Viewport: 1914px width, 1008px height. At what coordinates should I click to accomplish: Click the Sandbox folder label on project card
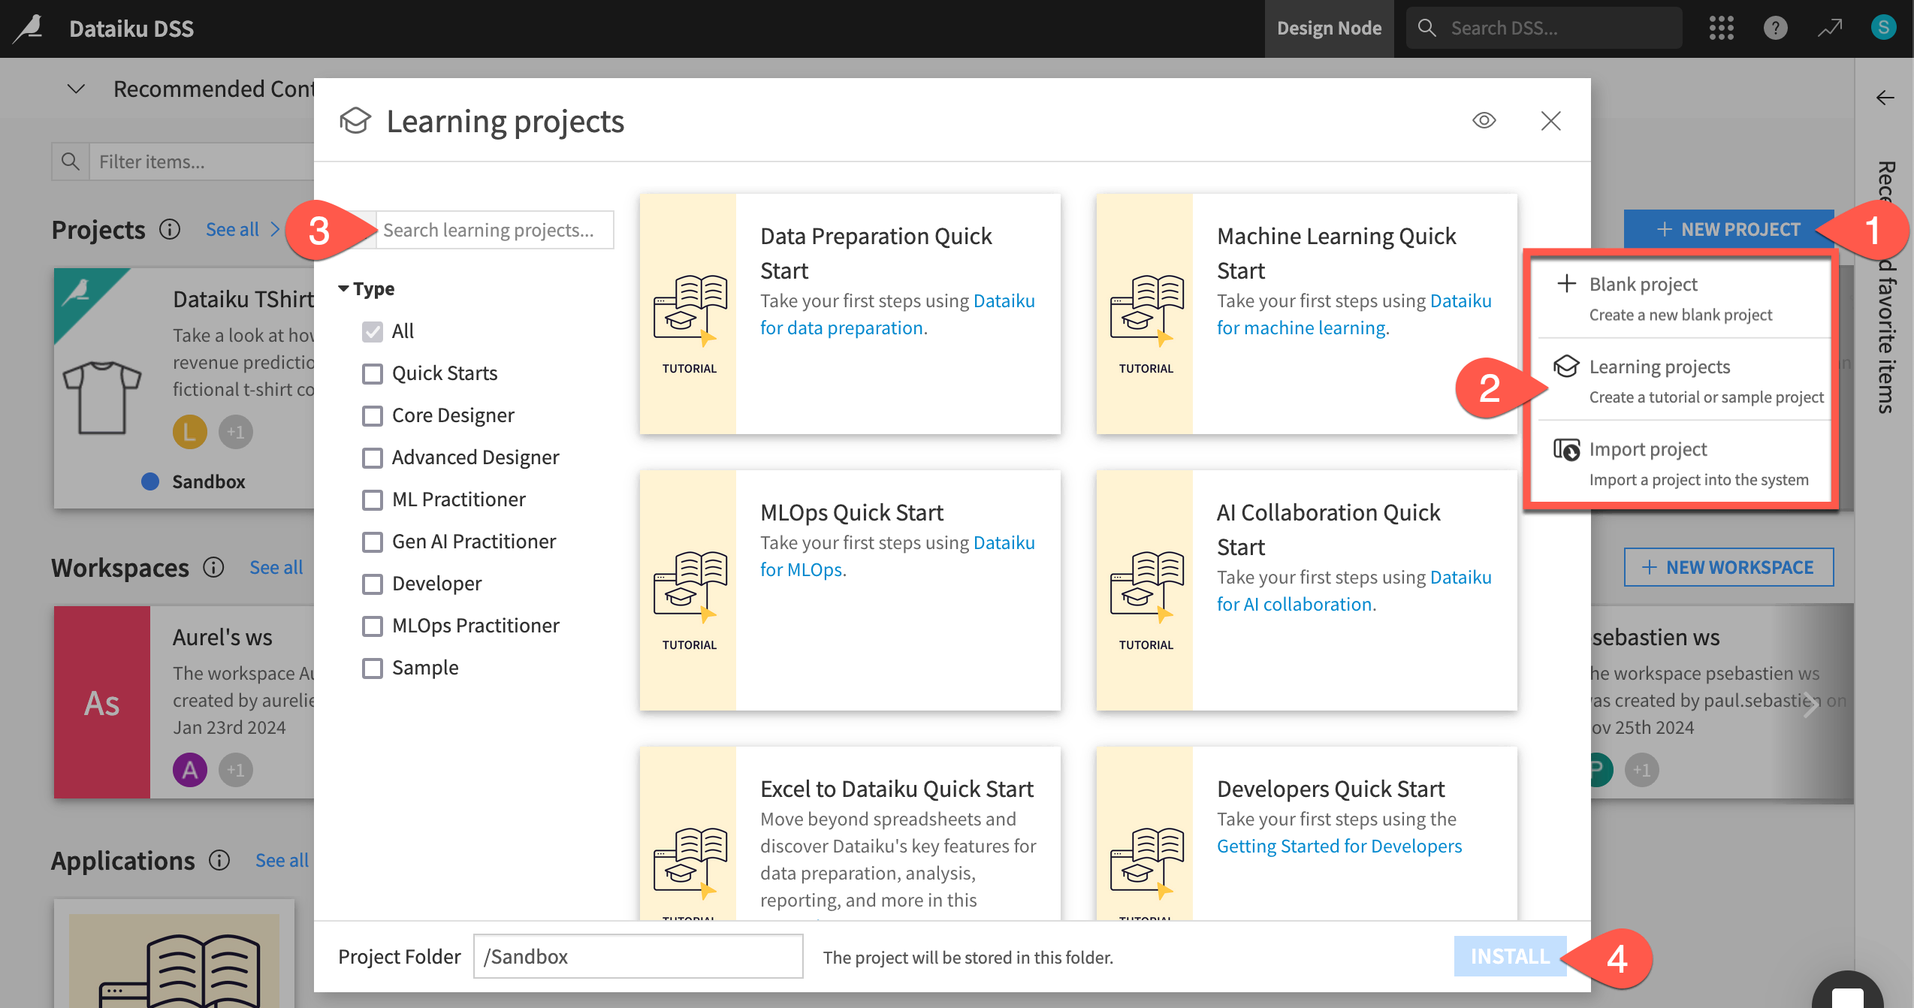tap(209, 481)
